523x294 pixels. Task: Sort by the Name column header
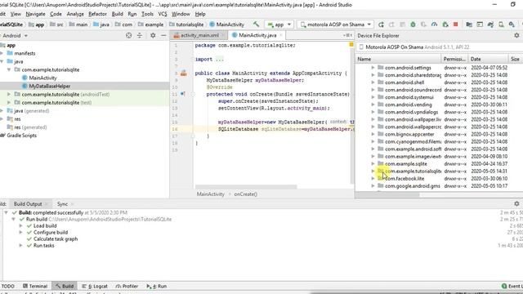399,59
